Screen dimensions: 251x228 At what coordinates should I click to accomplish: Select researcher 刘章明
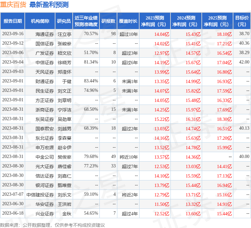65,100
